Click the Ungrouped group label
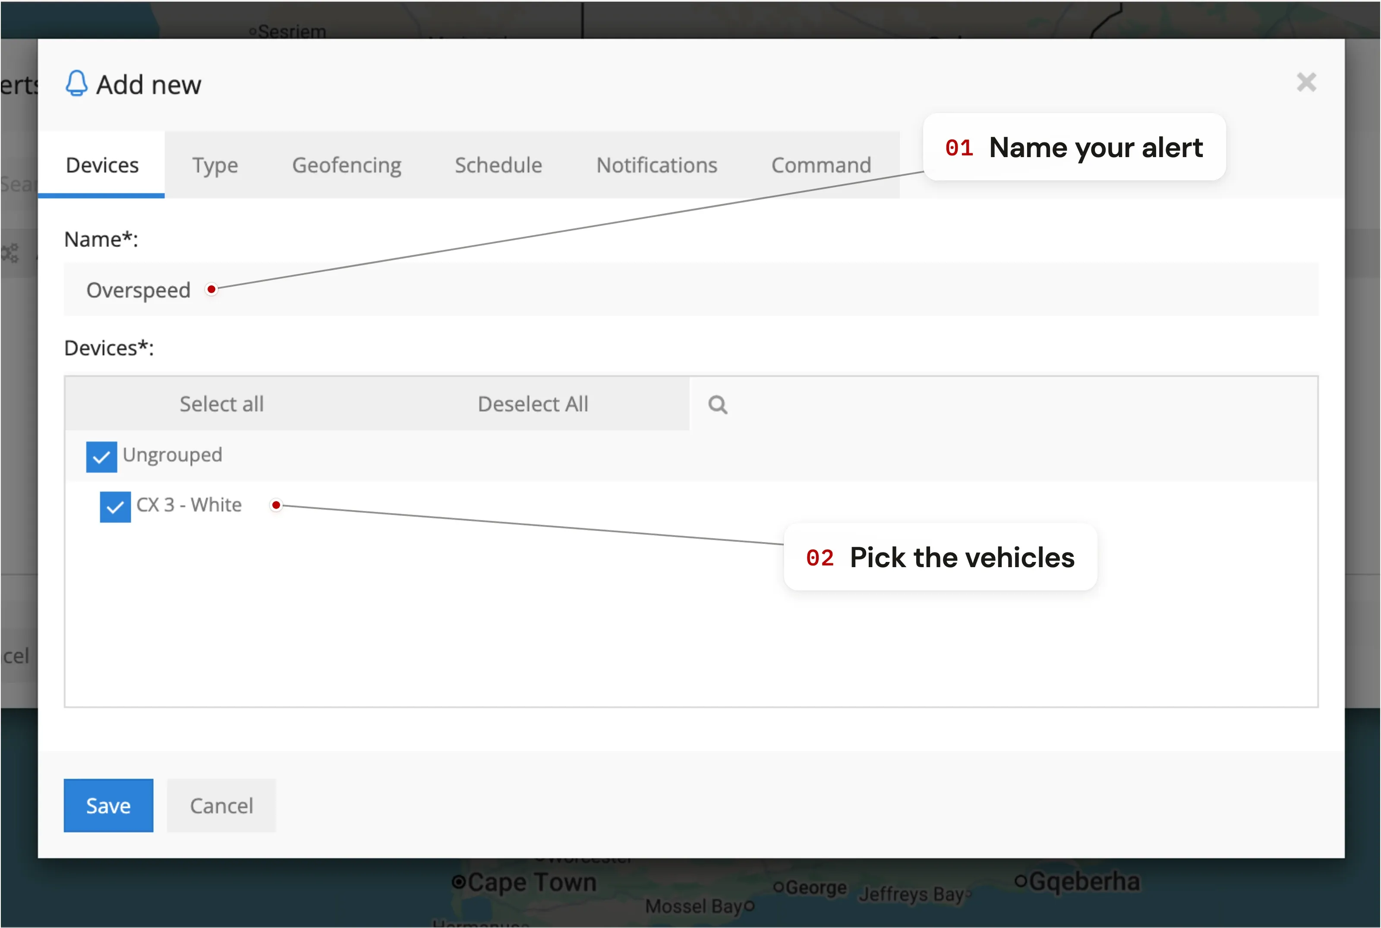 pos(173,455)
